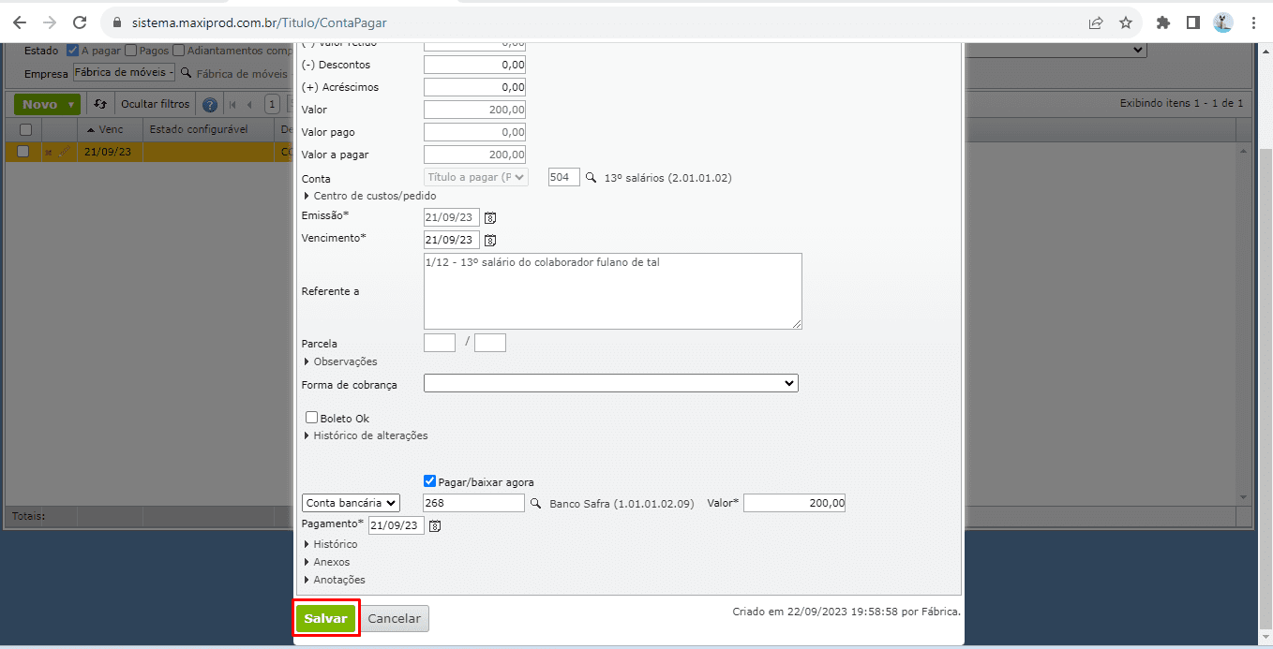Click Ocultar filtros button
The height and width of the screenshot is (649, 1273).
155,105
